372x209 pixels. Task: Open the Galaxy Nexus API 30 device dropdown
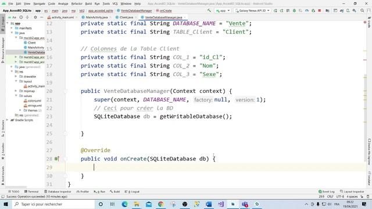[252, 10]
